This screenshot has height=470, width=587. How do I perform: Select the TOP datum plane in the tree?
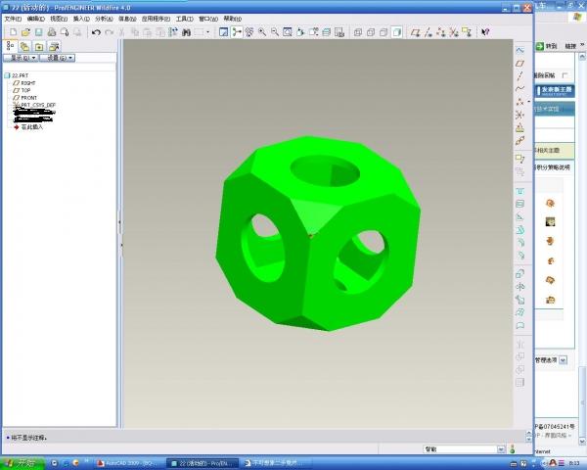point(22,90)
